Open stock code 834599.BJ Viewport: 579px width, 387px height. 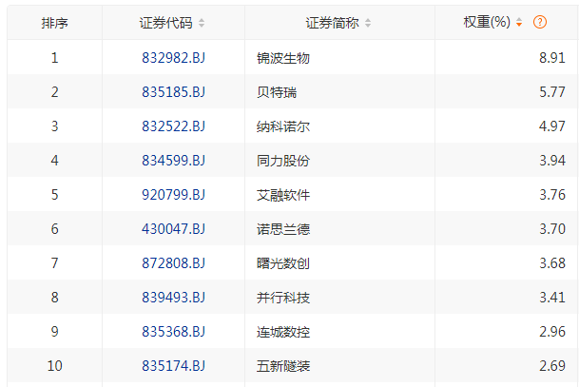[174, 161]
